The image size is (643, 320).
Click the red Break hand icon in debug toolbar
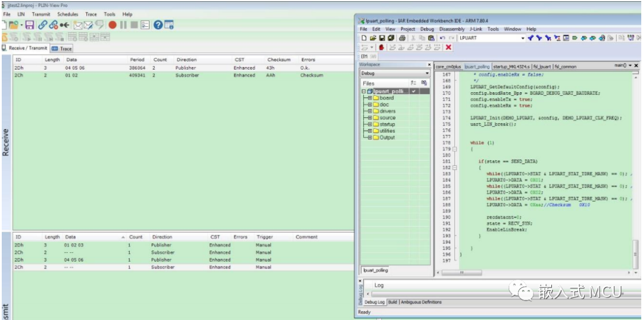[x=382, y=48]
